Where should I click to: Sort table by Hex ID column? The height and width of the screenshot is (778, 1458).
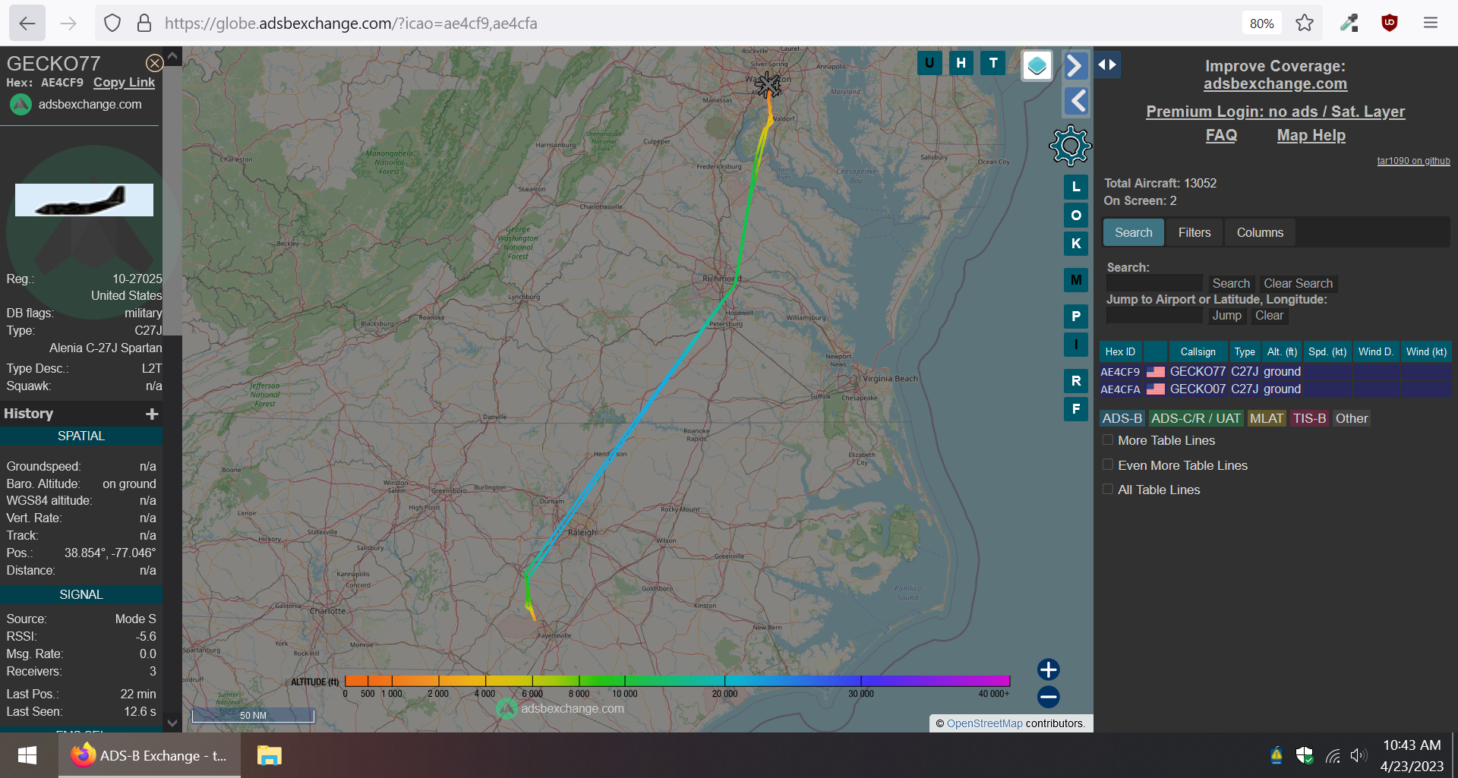point(1120,351)
